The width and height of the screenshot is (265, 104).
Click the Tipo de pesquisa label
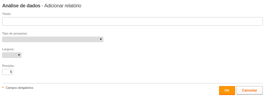click(15, 33)
